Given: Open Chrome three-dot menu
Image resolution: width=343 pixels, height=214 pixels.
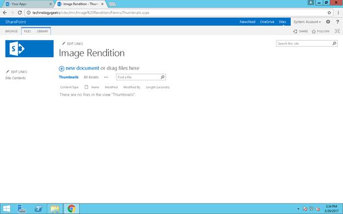Looking at the screenshot, I should (339, 13).
